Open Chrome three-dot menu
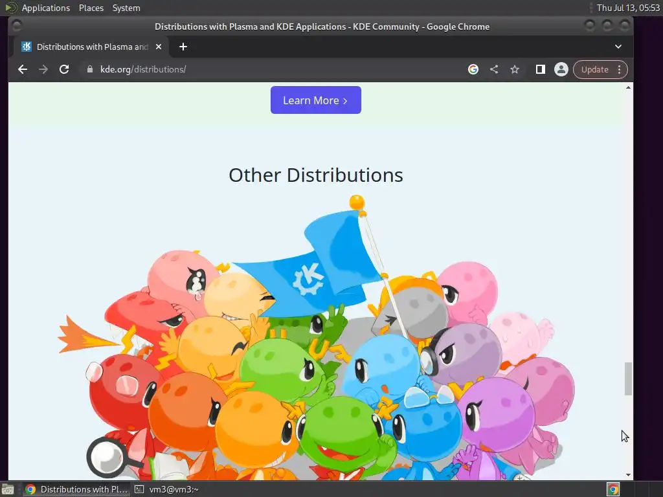Image resolution: width=663 pixels, height=497 pixels. (620, 69)
